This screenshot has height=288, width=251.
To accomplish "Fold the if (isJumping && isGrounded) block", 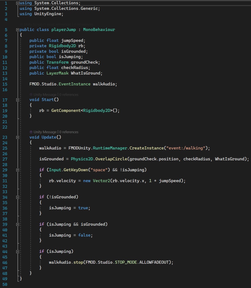I will pos(18,224).
